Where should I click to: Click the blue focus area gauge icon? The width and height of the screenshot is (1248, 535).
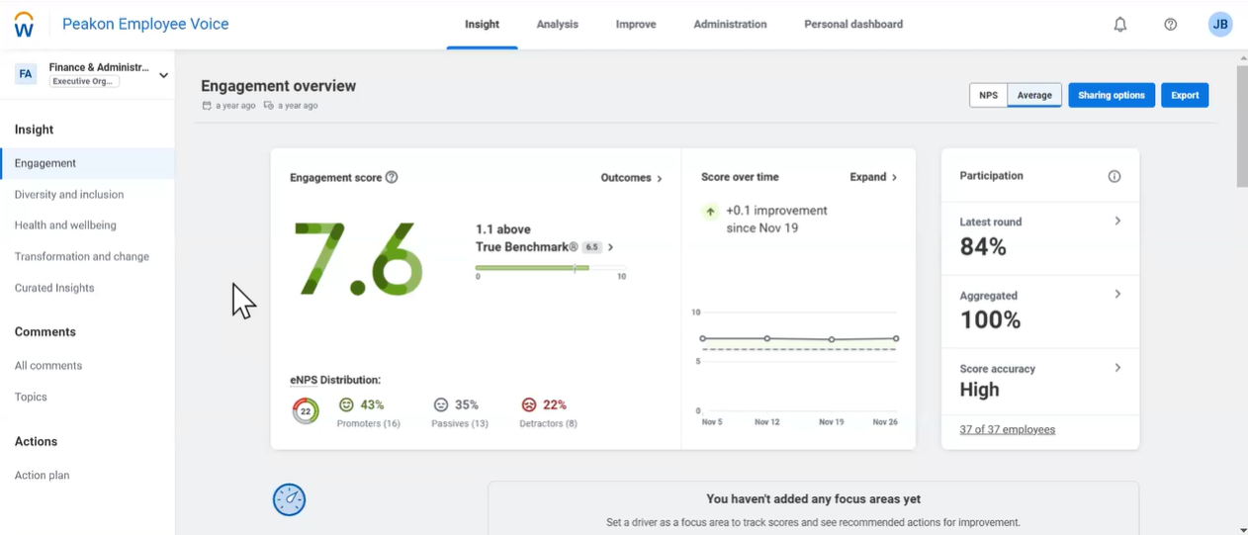(x=289, y=499)
